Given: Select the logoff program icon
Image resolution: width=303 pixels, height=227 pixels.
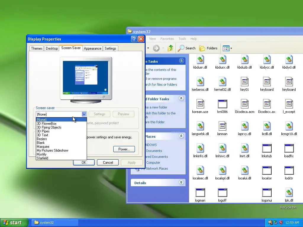Looking at the screenshot, I should [223, 193].
